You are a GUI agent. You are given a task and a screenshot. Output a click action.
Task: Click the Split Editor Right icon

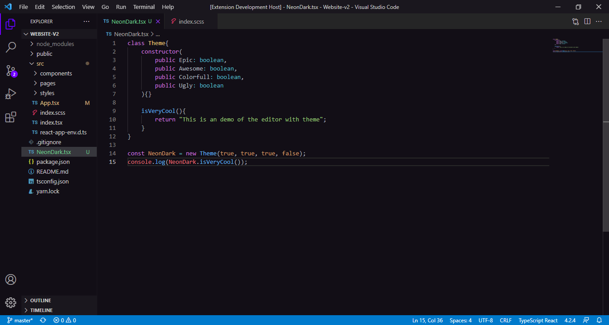point(587,21)
